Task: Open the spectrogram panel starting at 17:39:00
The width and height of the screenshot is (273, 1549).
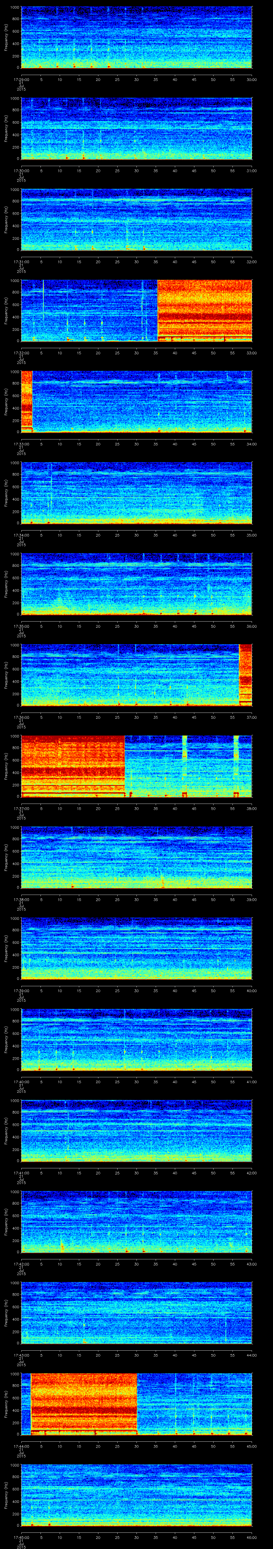Action: point(136,948)
